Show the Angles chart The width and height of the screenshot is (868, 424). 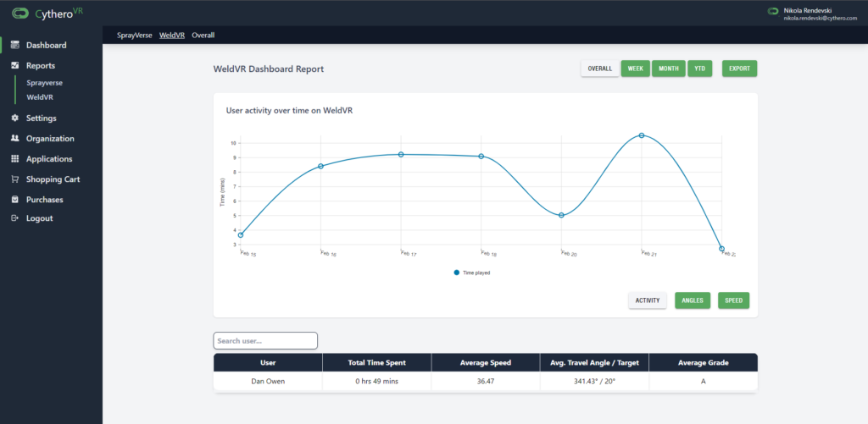point(693,300)
